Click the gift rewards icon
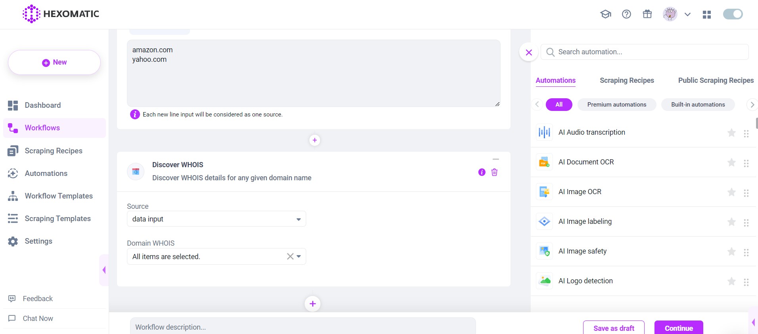 647,15
